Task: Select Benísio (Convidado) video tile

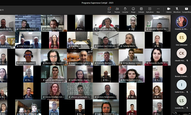Action: tap(28, 57)
